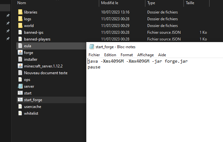Image resolution: width=223 pixels, height=142 pixels.
Task: Click the start batch file icon
Action: [x=20, y=93]
